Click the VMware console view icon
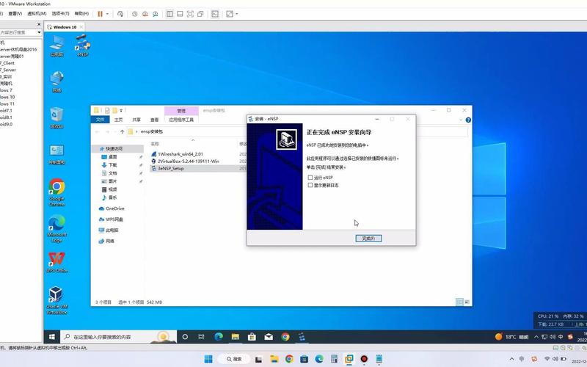 tap(215, 14)
